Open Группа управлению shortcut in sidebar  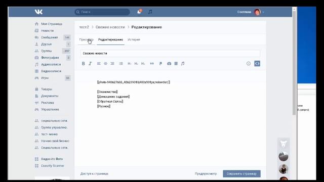point(54,127)
